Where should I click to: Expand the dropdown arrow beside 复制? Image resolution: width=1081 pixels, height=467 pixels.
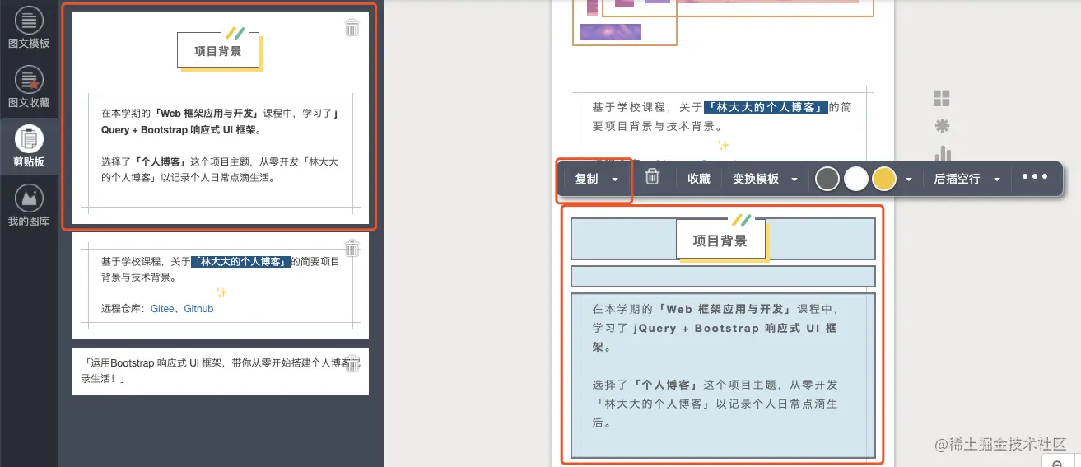tap(615, 179)
